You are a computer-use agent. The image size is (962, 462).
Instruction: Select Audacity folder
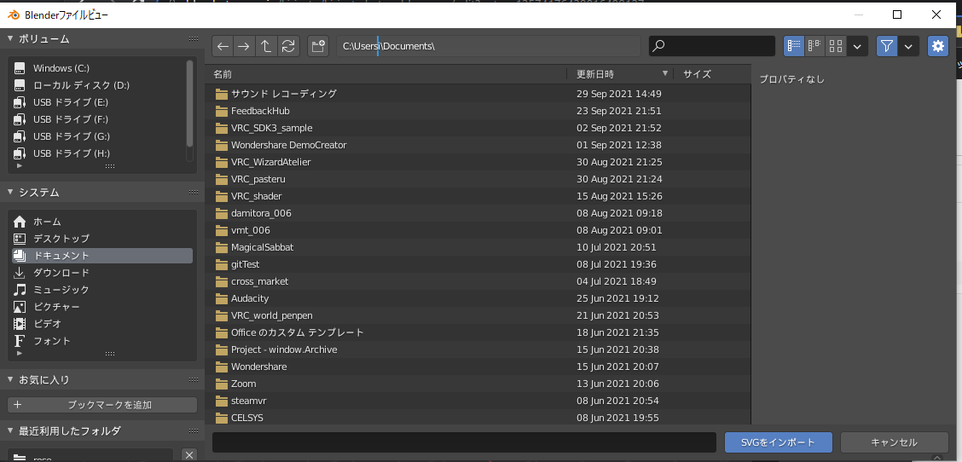[478, 298]
